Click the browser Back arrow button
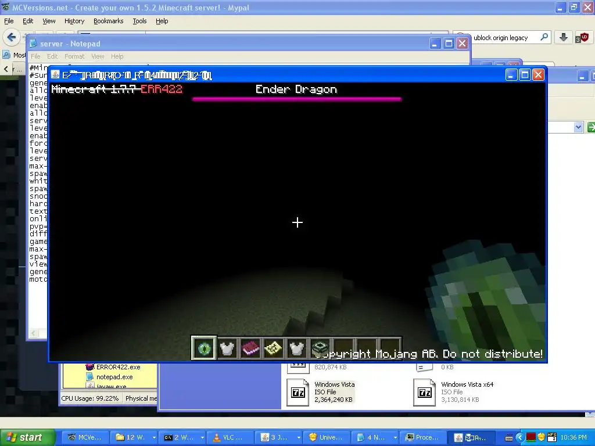The image size is (595, 446). click(x=12, y=37)
